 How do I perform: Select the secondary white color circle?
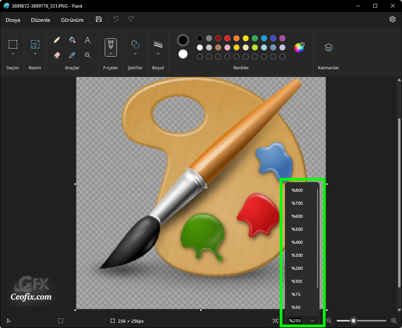(x=183, y=54)
